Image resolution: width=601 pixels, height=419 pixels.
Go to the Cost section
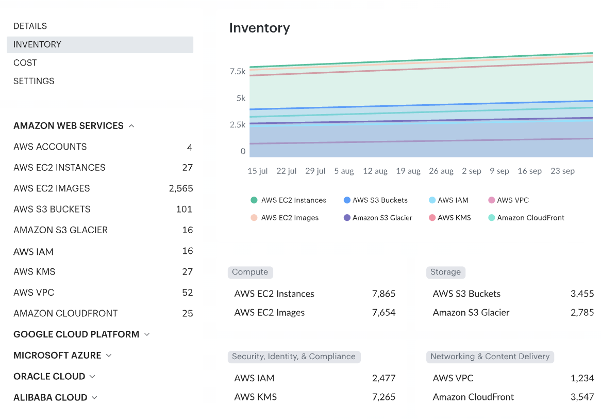pyautogui.click(x=25, y=63)
